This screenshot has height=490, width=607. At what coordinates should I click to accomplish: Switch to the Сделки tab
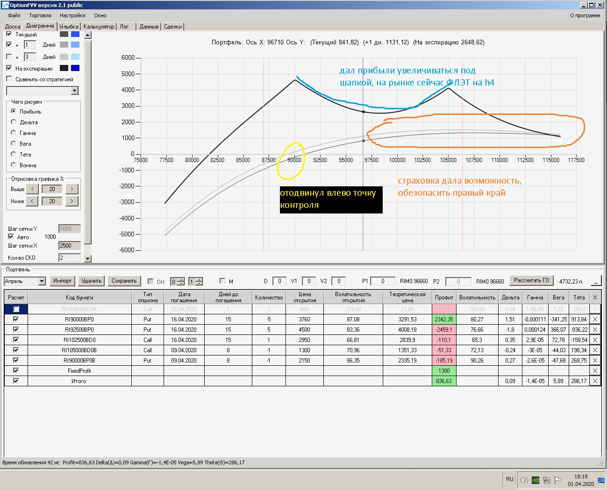173,27
